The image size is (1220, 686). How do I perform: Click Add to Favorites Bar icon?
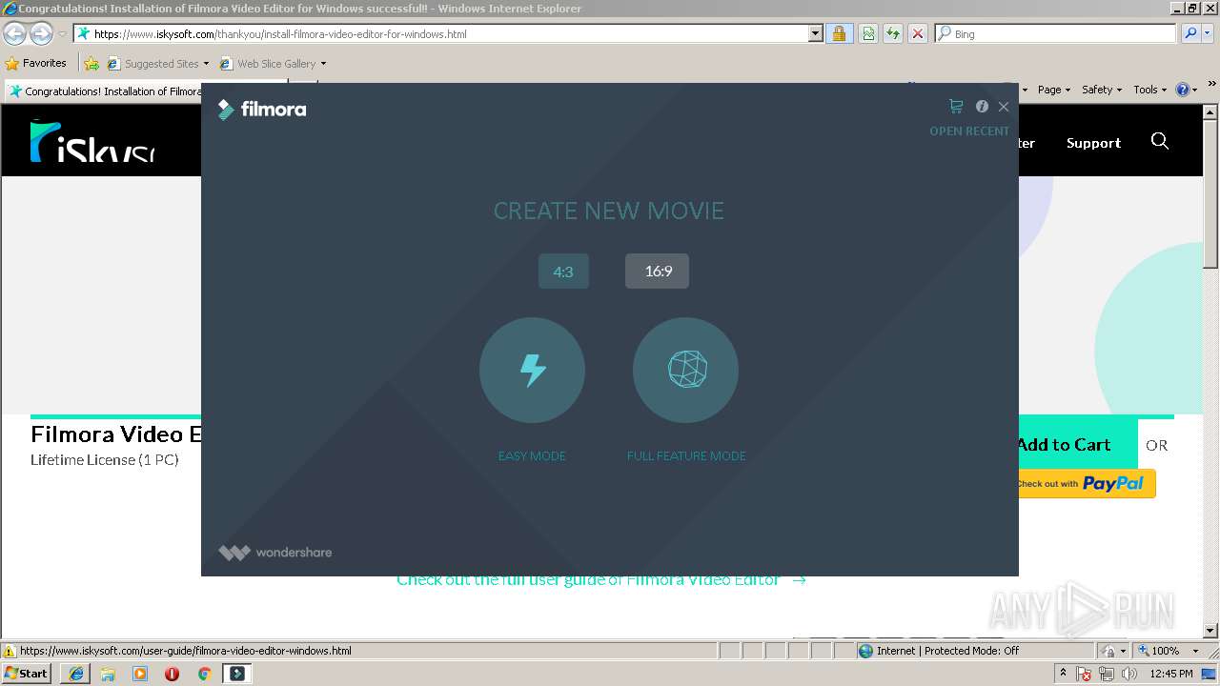click(x=91, y=64)
